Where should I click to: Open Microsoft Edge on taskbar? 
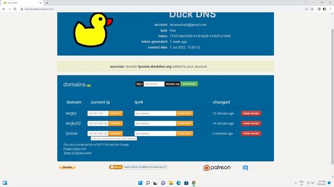coord(178,183)
